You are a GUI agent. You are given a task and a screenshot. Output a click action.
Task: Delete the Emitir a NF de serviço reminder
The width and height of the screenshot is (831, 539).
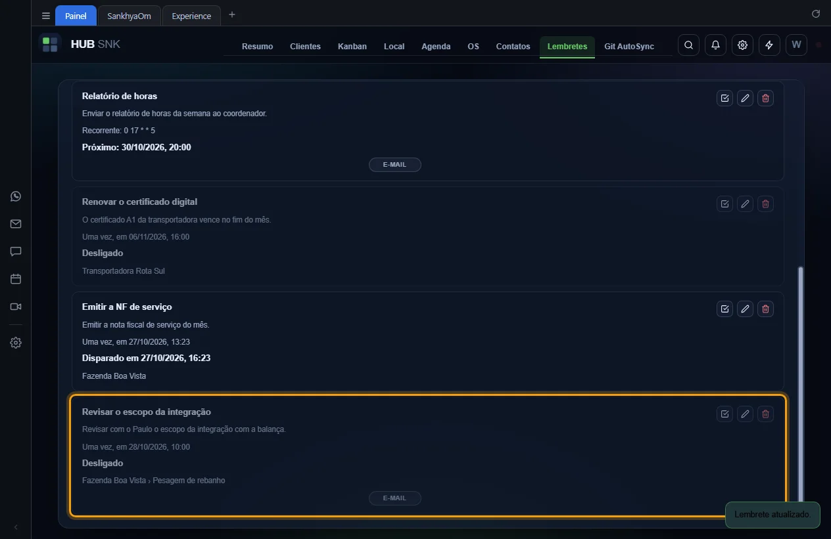coord(765,309)
